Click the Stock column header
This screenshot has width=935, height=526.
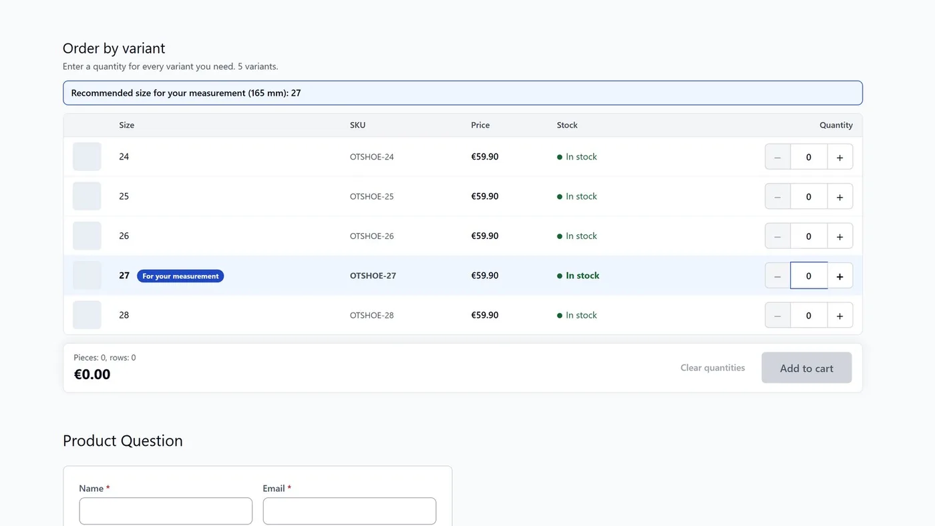click(567, 125)
